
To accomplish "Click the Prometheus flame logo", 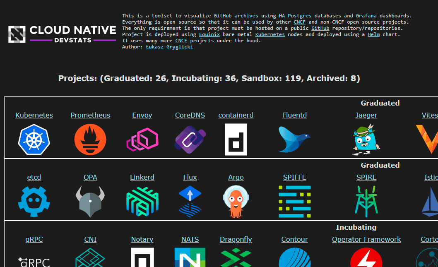I will [90, 140].
